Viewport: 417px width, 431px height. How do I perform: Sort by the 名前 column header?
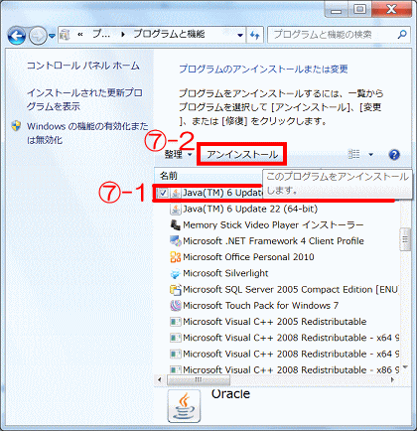pyautogui.click(x=208, y=176)
